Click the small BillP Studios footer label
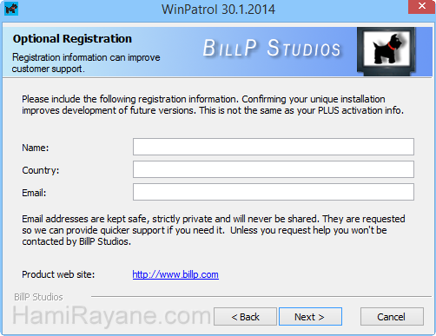This screenshot has width=436, height=336. [x=38, y=297]
